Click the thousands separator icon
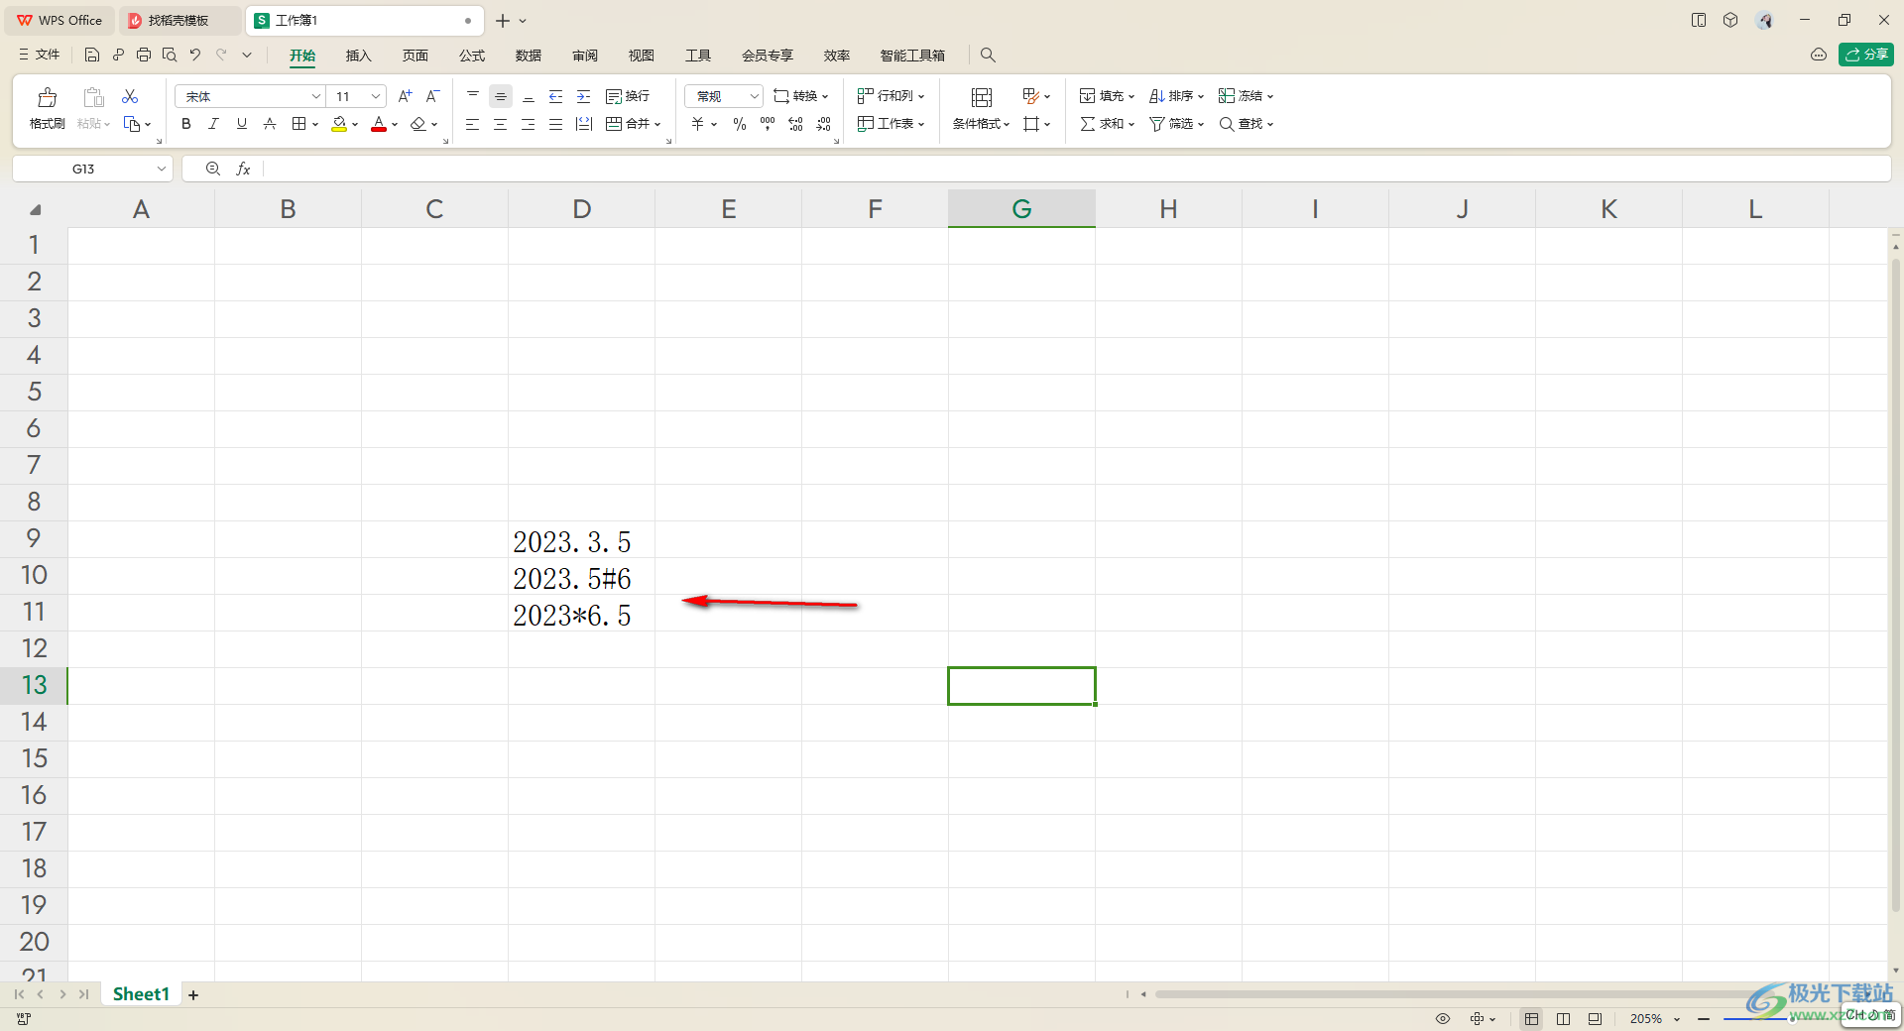 pyautogui.click(x=768, y=124)
